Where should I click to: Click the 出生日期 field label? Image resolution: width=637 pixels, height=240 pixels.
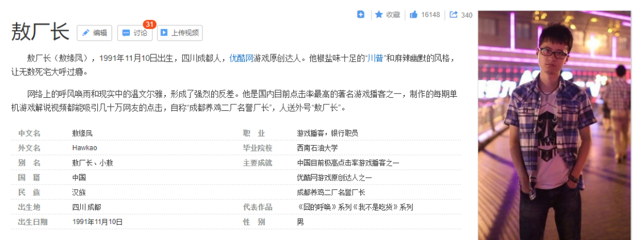coord(32,222)
